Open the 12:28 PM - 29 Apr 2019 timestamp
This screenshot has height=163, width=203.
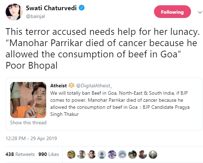31,138
